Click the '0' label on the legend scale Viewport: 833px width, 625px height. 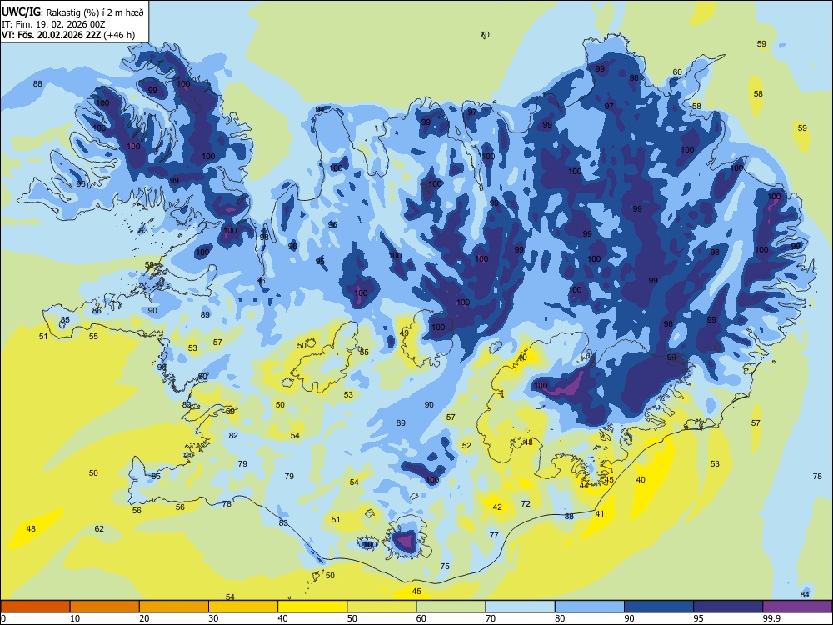(3, 618)
